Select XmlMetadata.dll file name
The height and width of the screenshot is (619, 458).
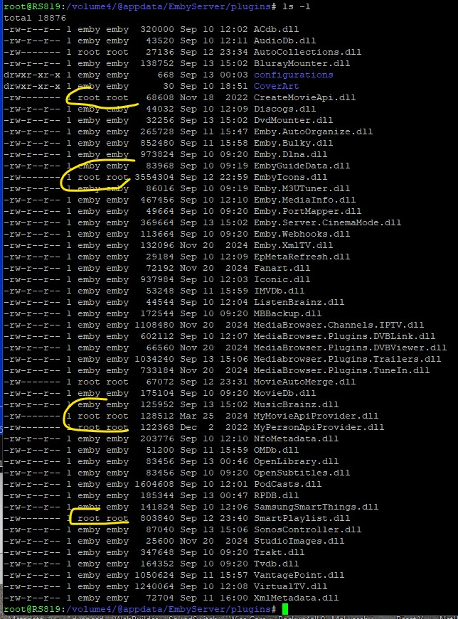pyautogui.click(x=296, y=598)
